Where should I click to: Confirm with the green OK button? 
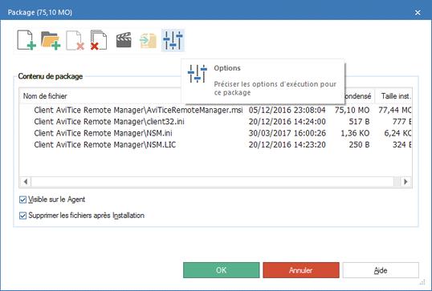[x=222, y=270]
